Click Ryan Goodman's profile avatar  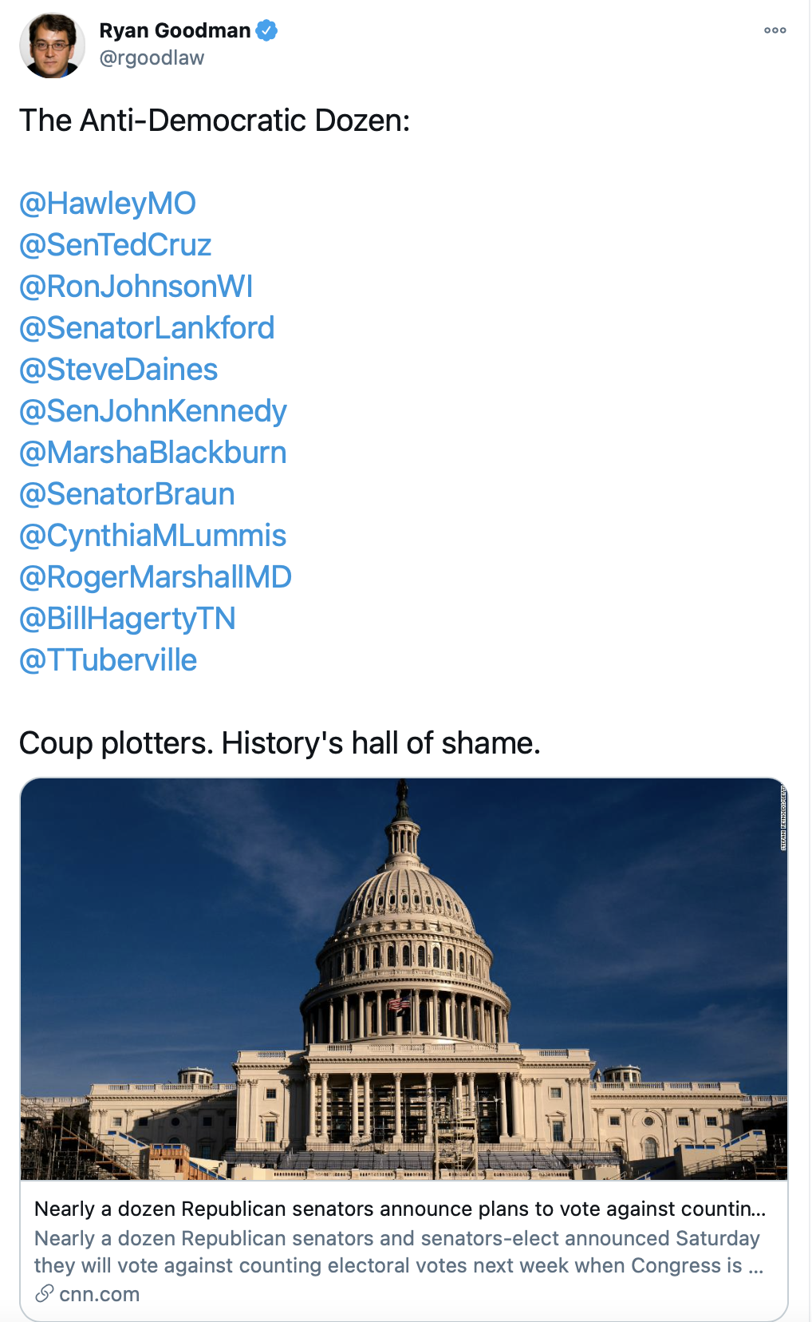point(52,46)
